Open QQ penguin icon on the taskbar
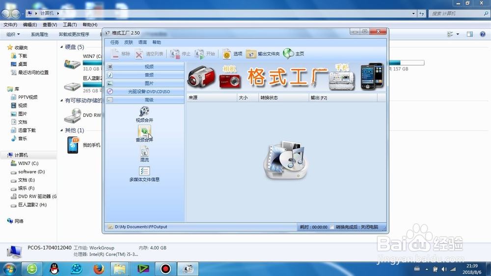This screenshot has height=276, width=491. (x=55, y=269)
